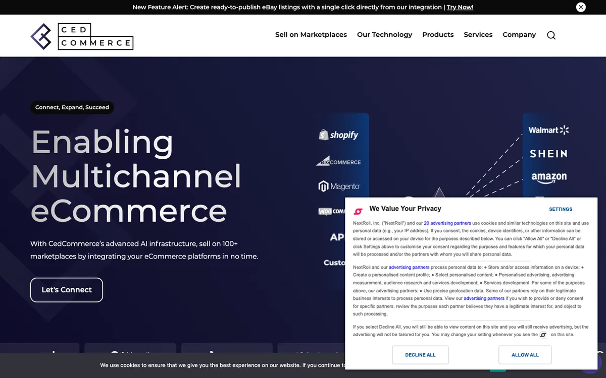Click the Shopify logo
Viewport: 606px width, 378px height.
pos(338,135)
